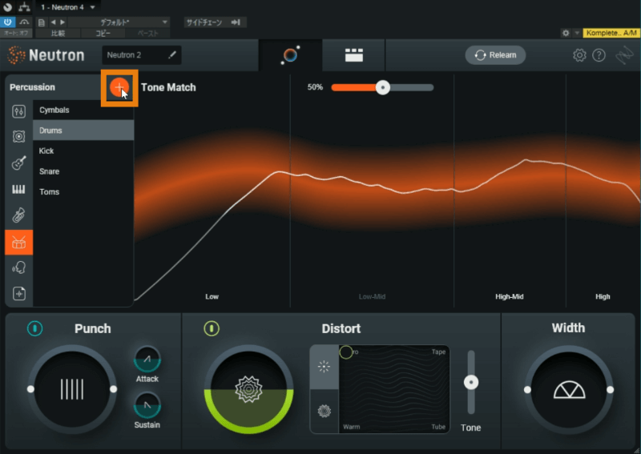Open the デフォルト preset dropdown
Screen dimensions: 641x454
click(x=119, y=22)
